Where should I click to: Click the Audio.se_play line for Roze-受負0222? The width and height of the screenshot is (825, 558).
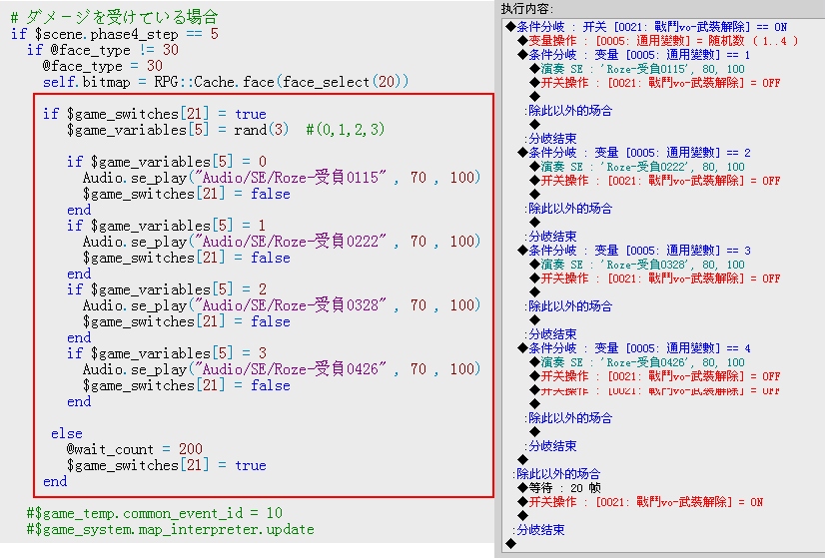(282, 242)
